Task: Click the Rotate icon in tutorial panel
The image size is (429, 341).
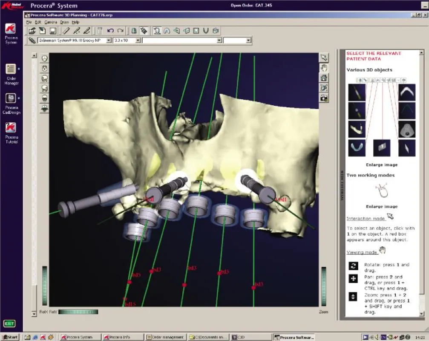Action: click(x=353, y=266)
